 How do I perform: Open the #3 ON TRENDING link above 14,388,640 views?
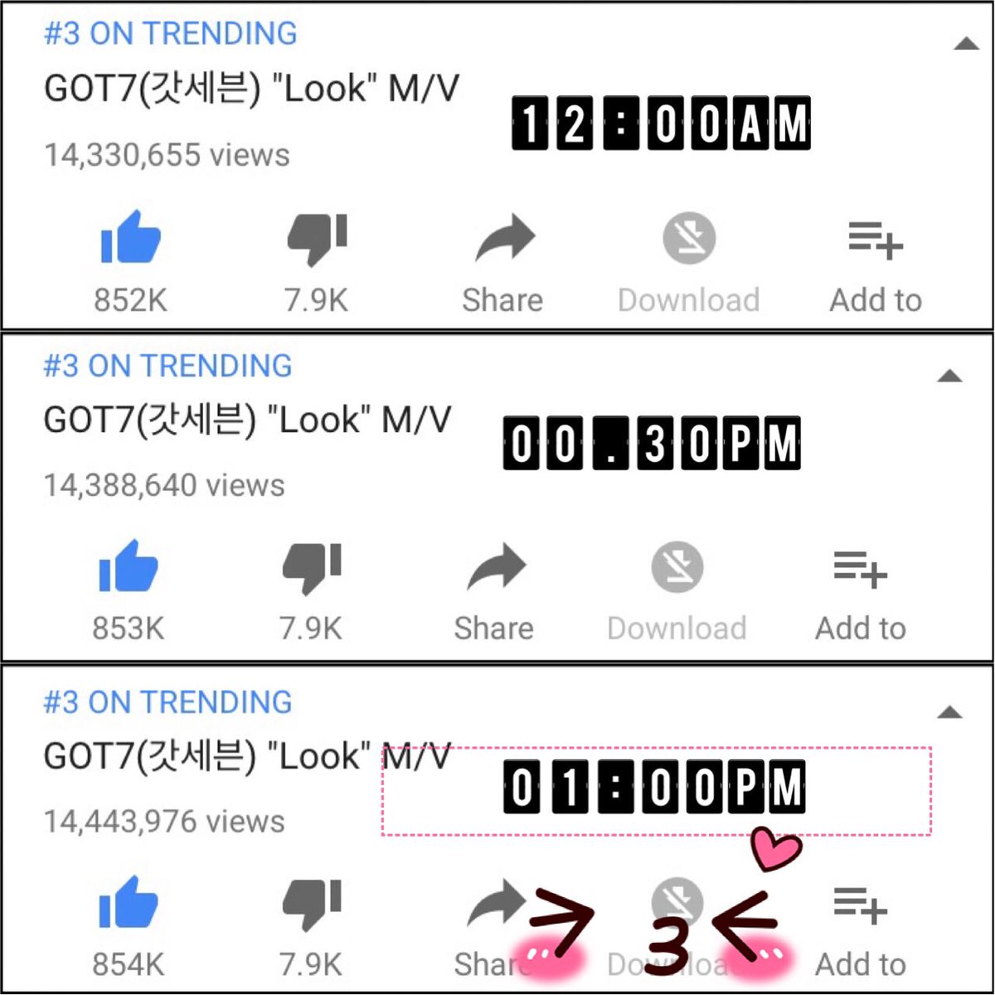point(167,366)
